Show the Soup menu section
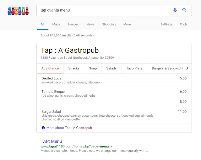 coord(93,68)
